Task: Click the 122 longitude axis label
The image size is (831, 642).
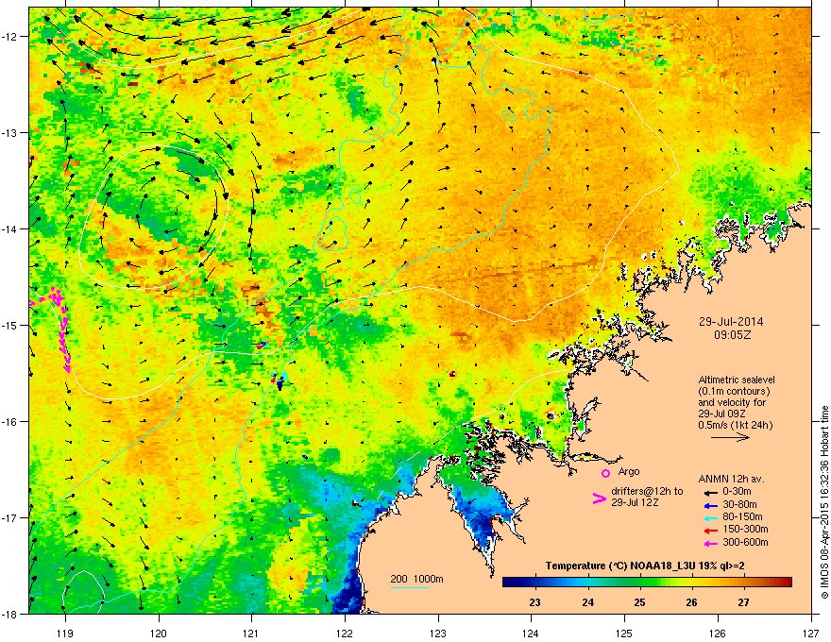Action: 345,633
